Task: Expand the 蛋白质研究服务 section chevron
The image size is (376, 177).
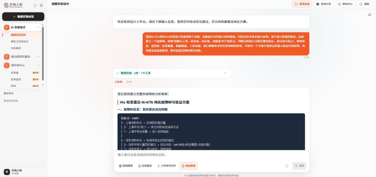Action: pos(38,57)
